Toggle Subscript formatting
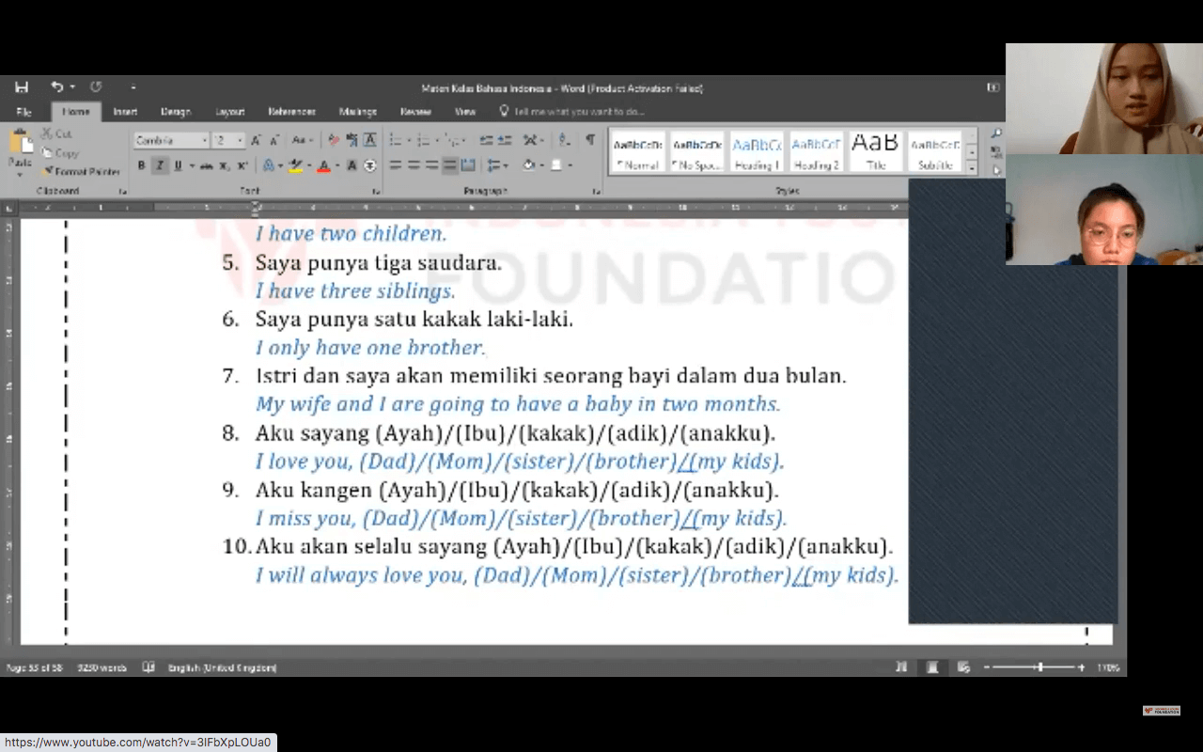1203x752 pixels. click(x=225, y=165)
